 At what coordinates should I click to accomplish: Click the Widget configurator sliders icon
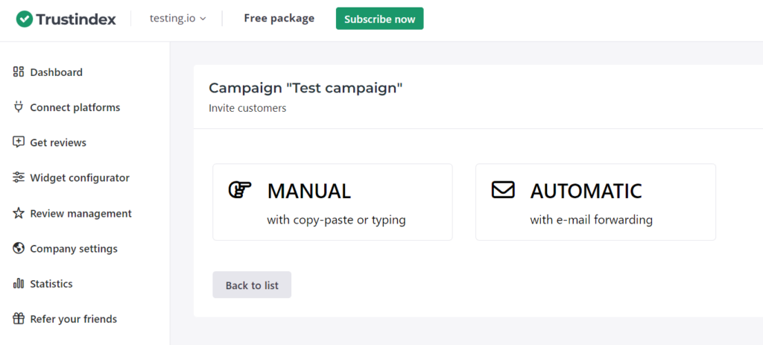coord(19,177)
